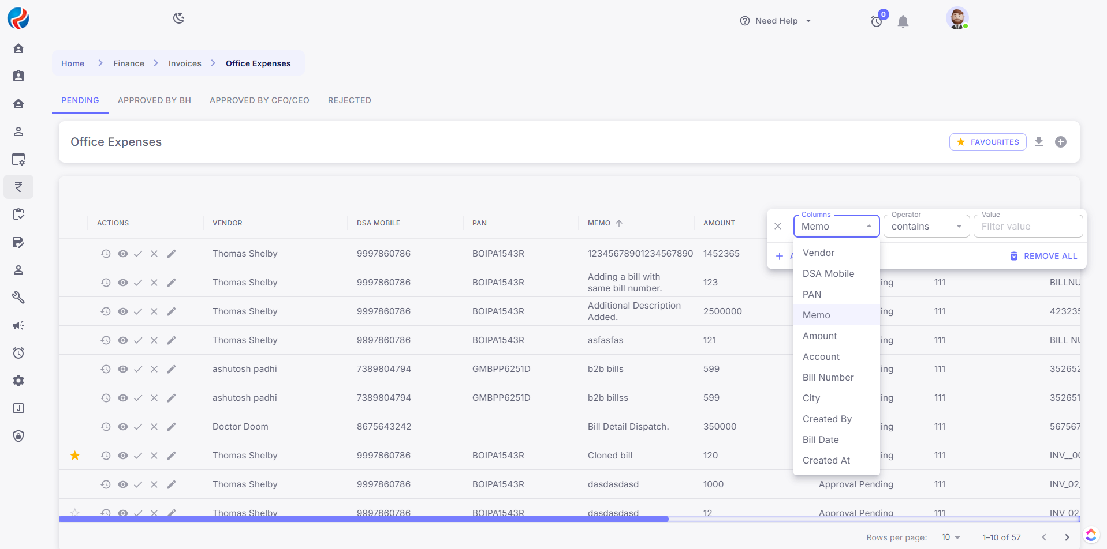This screenshot has width=1107, height=549.
Task: View the b2b bills row via eye icon
Action: (x=123, y=369)
